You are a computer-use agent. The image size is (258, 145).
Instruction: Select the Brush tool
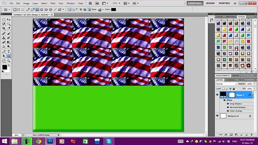(x=9, y=33)
